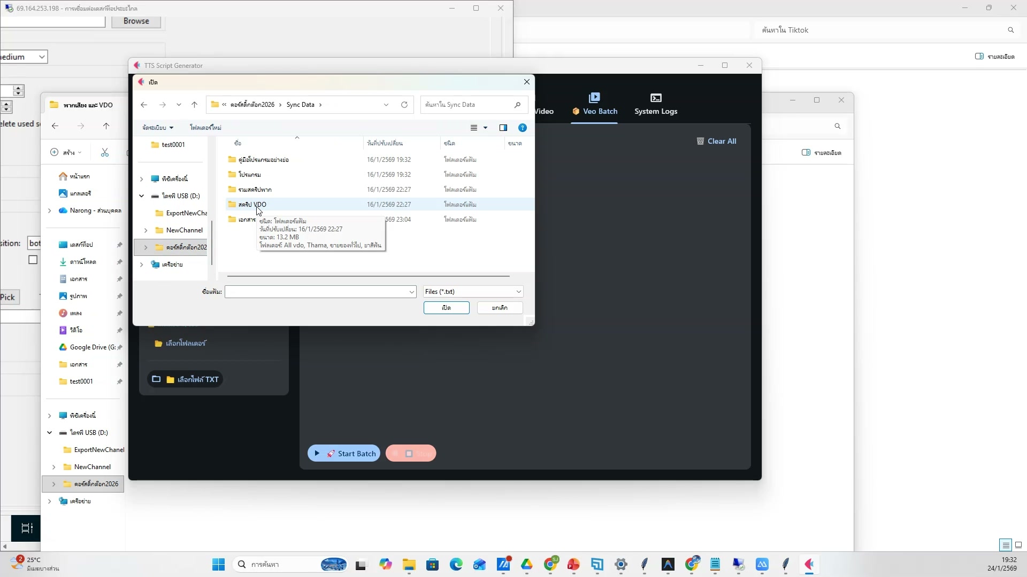This screenshot has height=577, width=1027.
Task: Tick the empty checkbox below position field
Action: pos(33,260)
